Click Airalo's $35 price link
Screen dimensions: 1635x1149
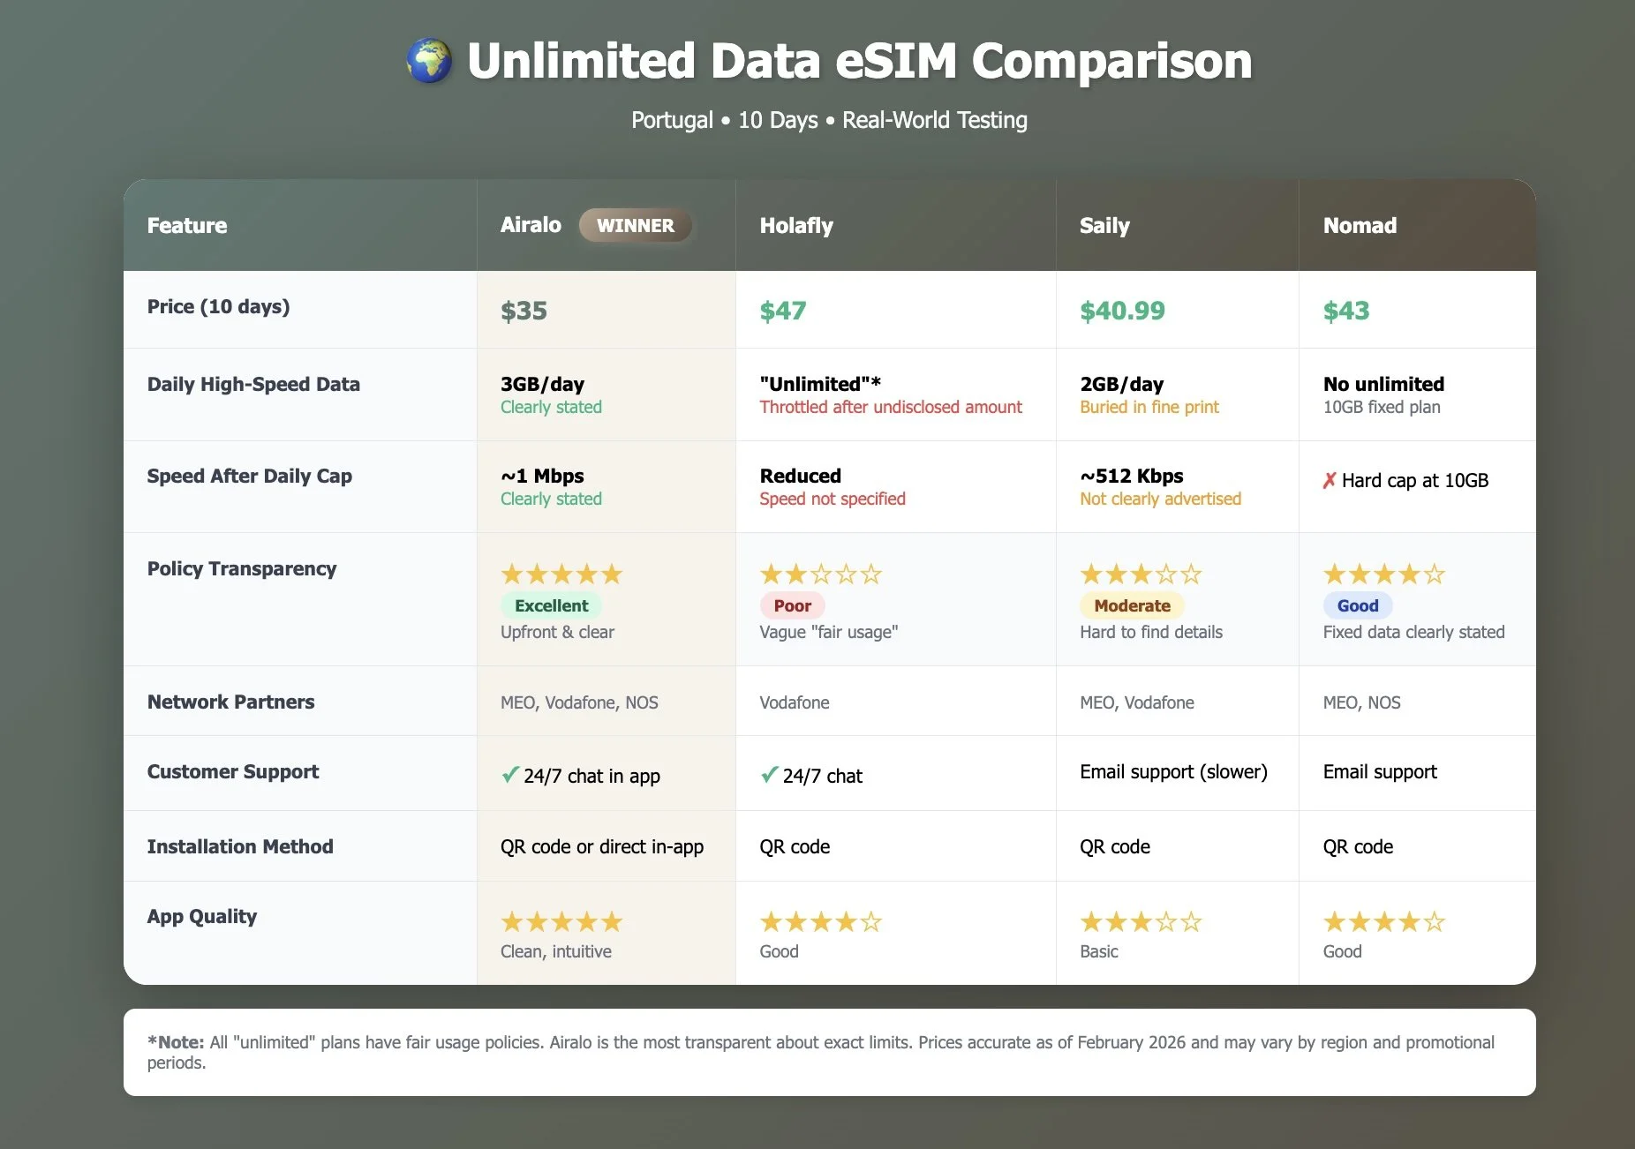coord(524,310)
